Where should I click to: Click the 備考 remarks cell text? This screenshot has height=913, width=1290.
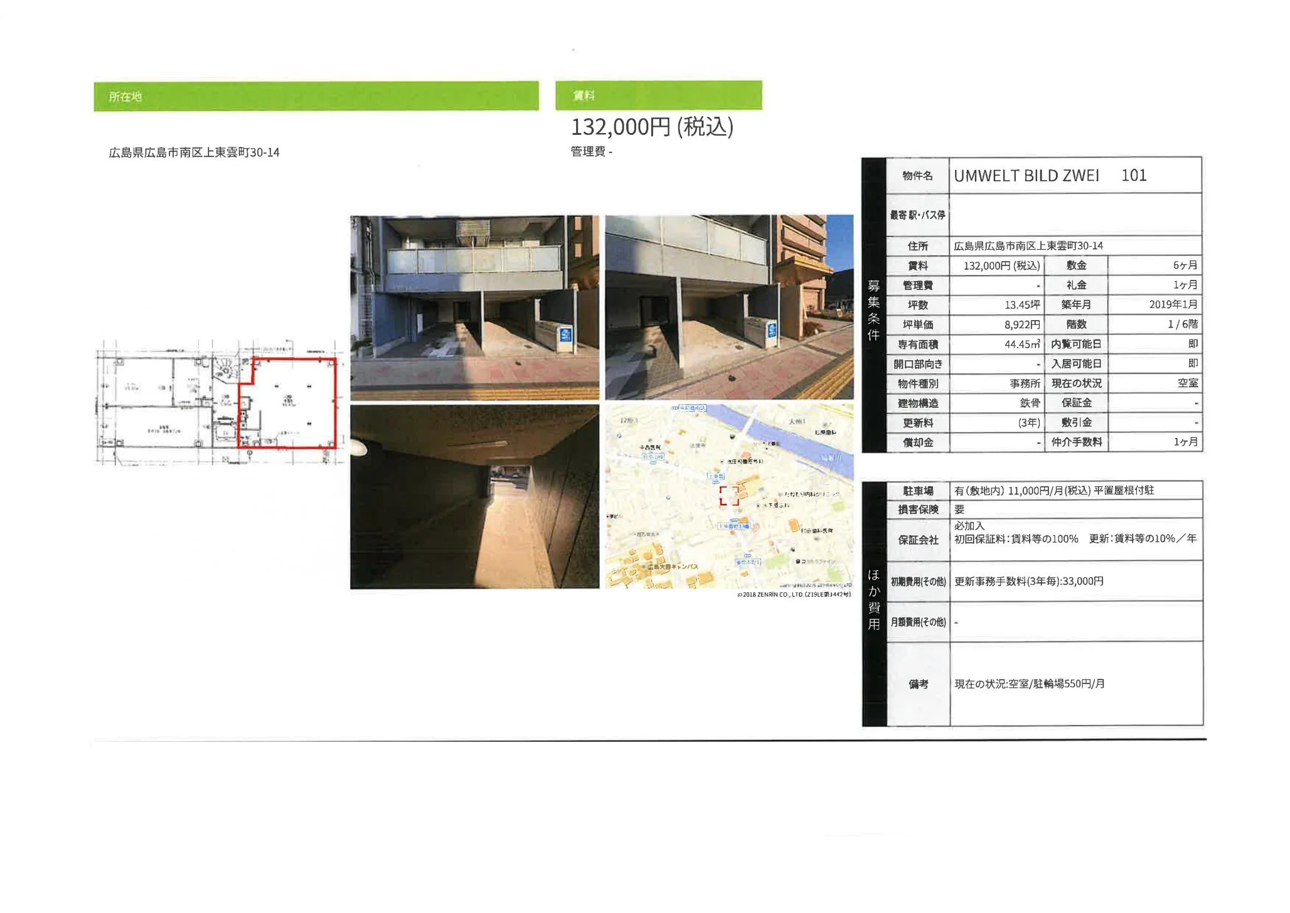tap(1029, 684)
